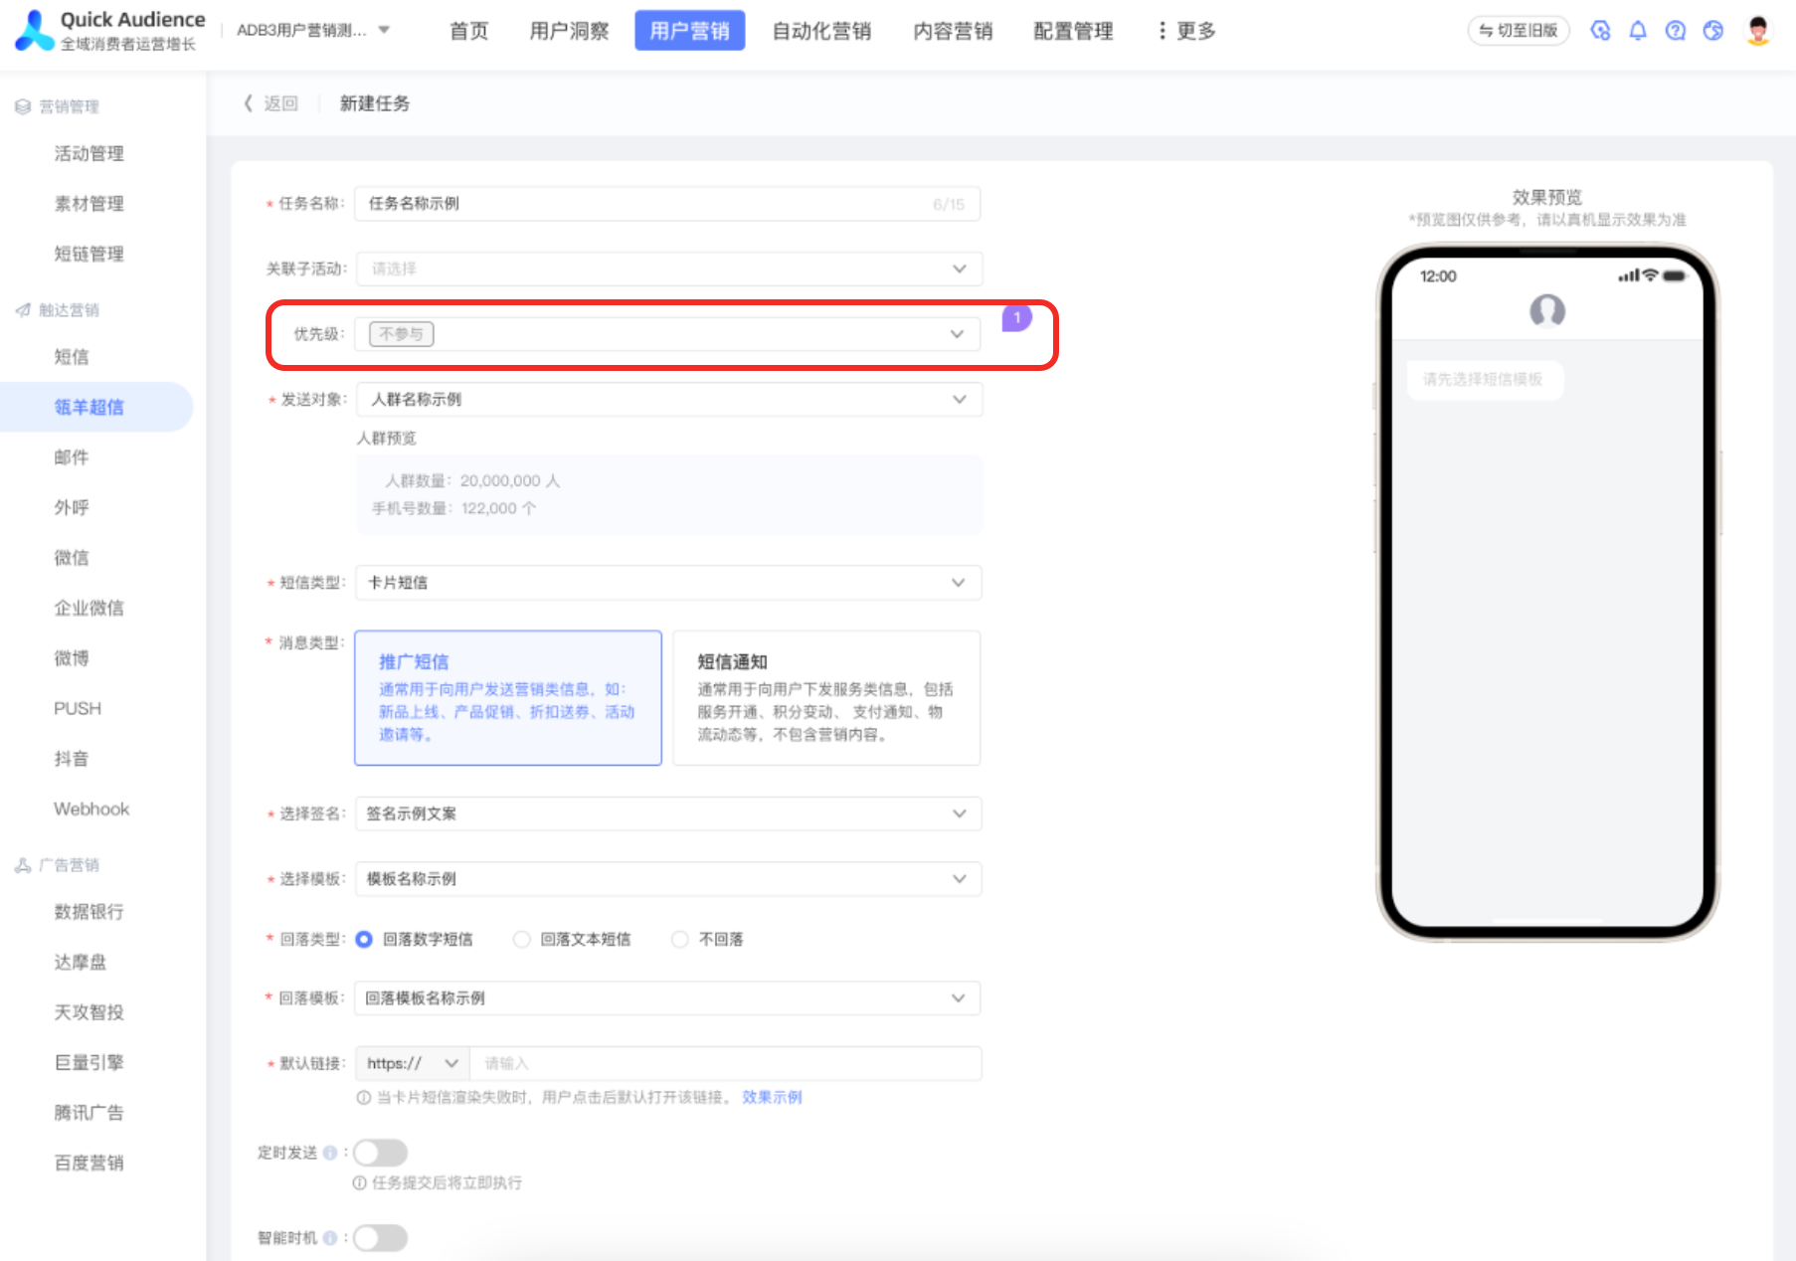Screen dimensions: 1796x1261
Task: Open the 效果示例 link
Action: coord(772,1097)
